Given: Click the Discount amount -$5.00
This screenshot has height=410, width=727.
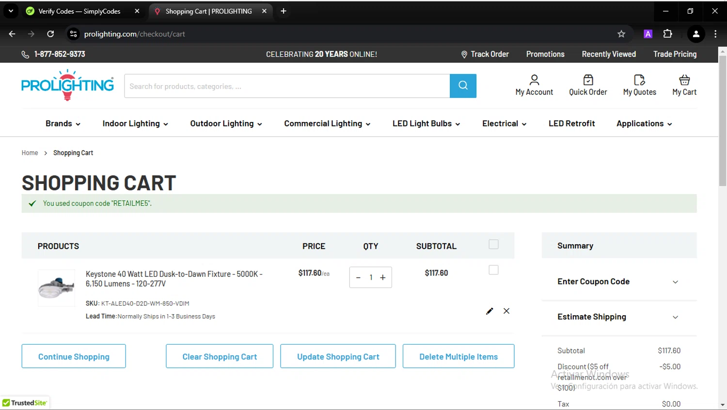Looking at the screenshot, I should click(x=670, y=366).
